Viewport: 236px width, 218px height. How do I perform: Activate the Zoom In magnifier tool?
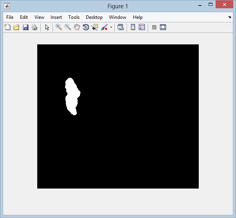point(59,27)
